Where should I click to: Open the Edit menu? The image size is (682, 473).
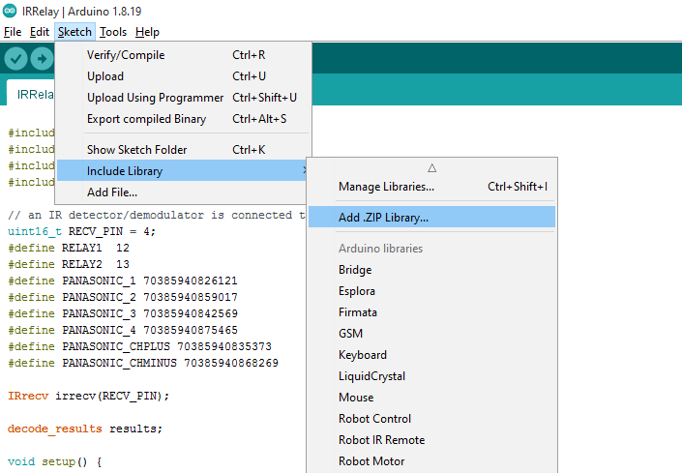39,32
